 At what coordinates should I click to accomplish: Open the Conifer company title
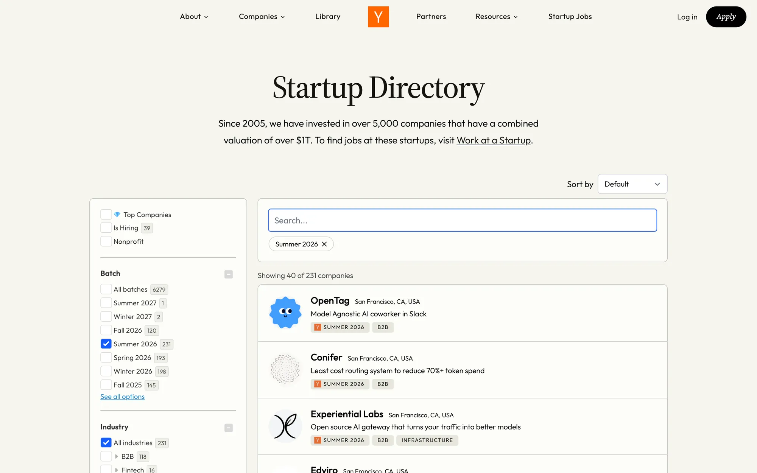click(326, 357)
